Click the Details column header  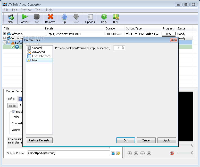(x=74, y=28)
